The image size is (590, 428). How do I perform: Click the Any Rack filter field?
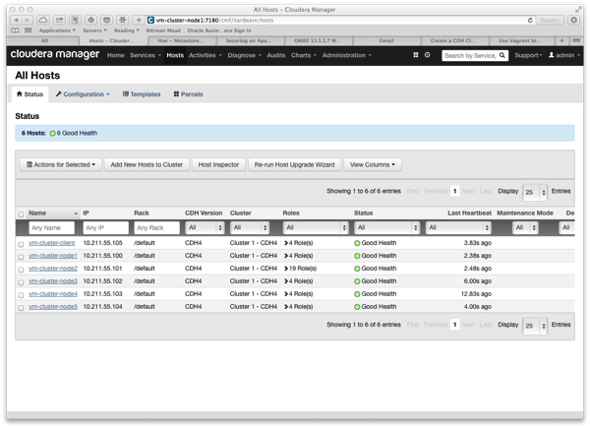157,227
